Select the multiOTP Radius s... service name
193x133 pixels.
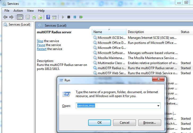pos(112,68)
